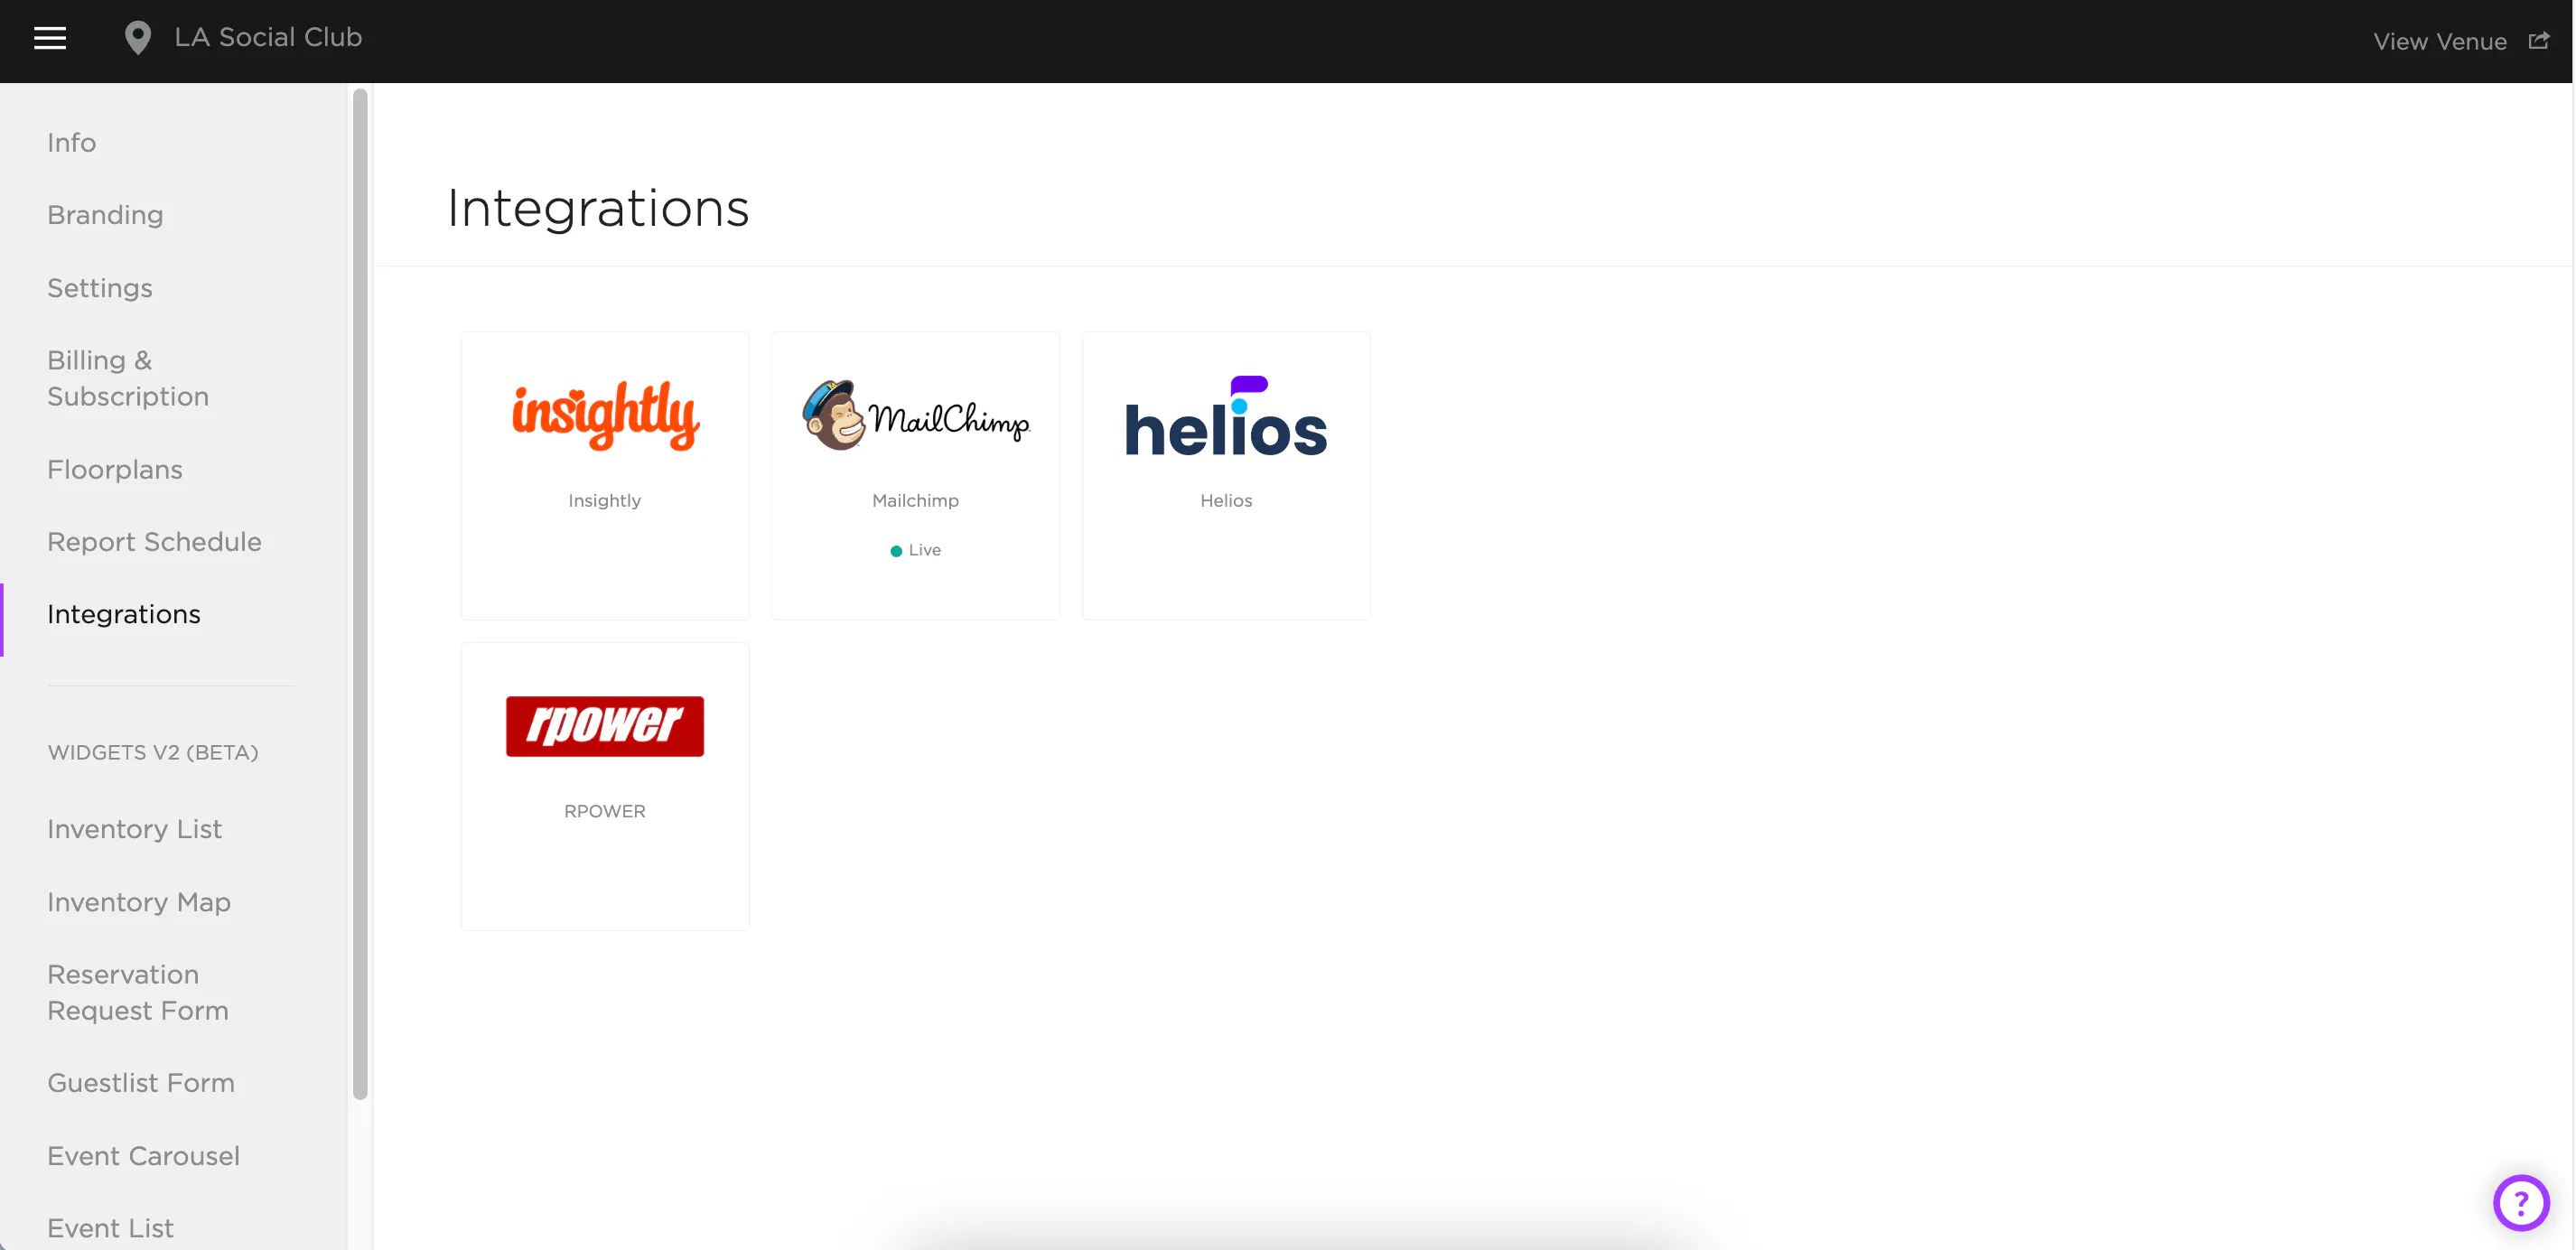Open the help question mark button
This screenshot has width=2576, height=1250.
2520,1202
